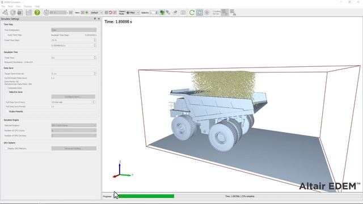Click the progress status text showing percent complete

pyautogui.click(x=240, y=197)
